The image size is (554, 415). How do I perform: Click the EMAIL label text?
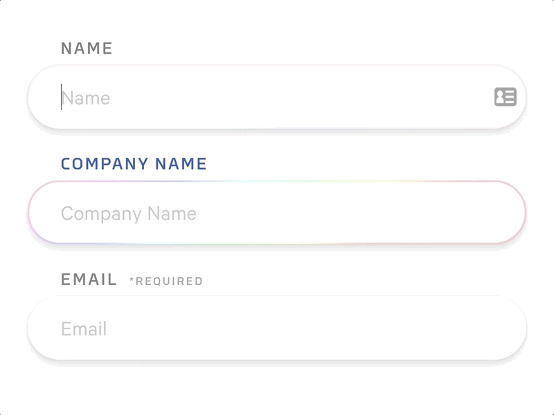[x=87, y=279]
